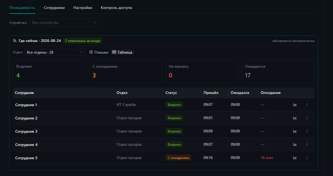Open more actions menu for Сотрудник 2
This screenshot has height=176, width=333.
(307, 118)
